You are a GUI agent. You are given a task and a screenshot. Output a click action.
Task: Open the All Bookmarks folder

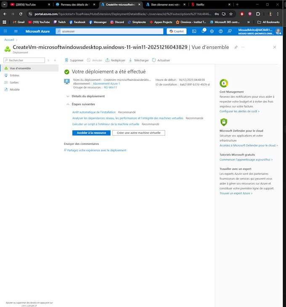268,22
